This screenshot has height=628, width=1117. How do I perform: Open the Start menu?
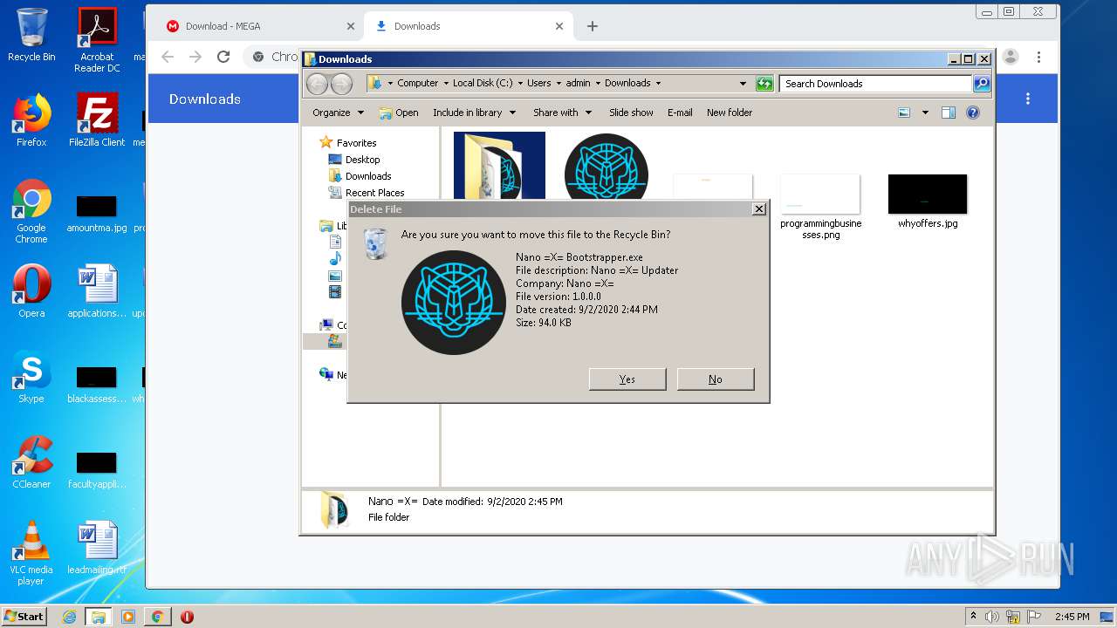[24, 616]
